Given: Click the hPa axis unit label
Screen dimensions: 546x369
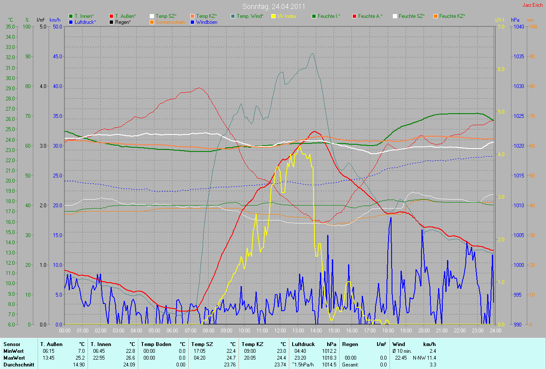Looking at the screenshot, I should (x=516, y=20).
